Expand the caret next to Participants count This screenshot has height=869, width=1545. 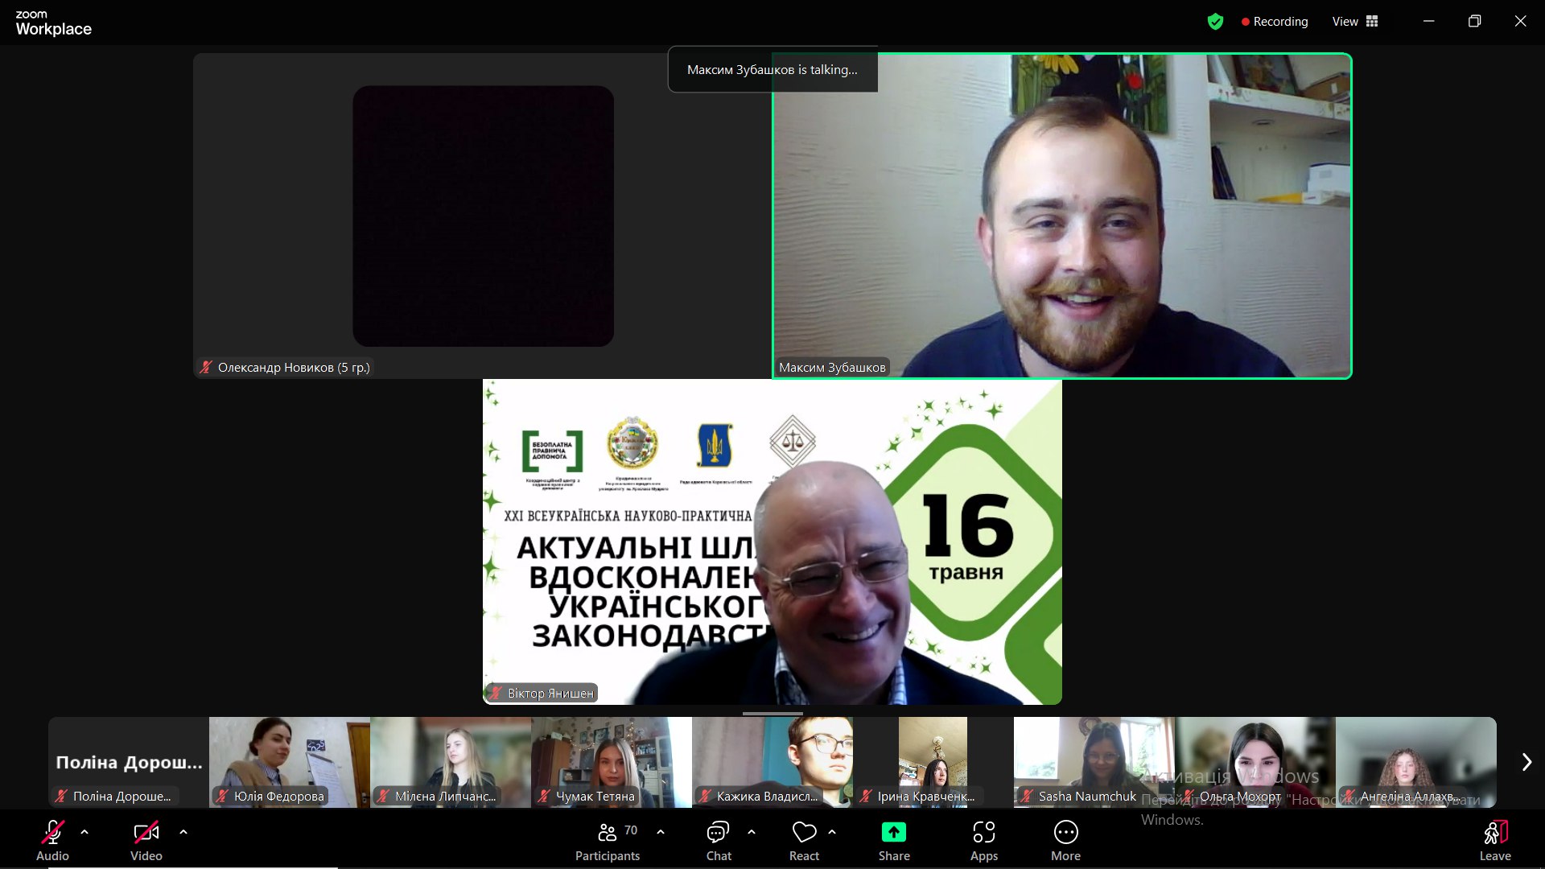pyautogui.click(x=661, y=832)
